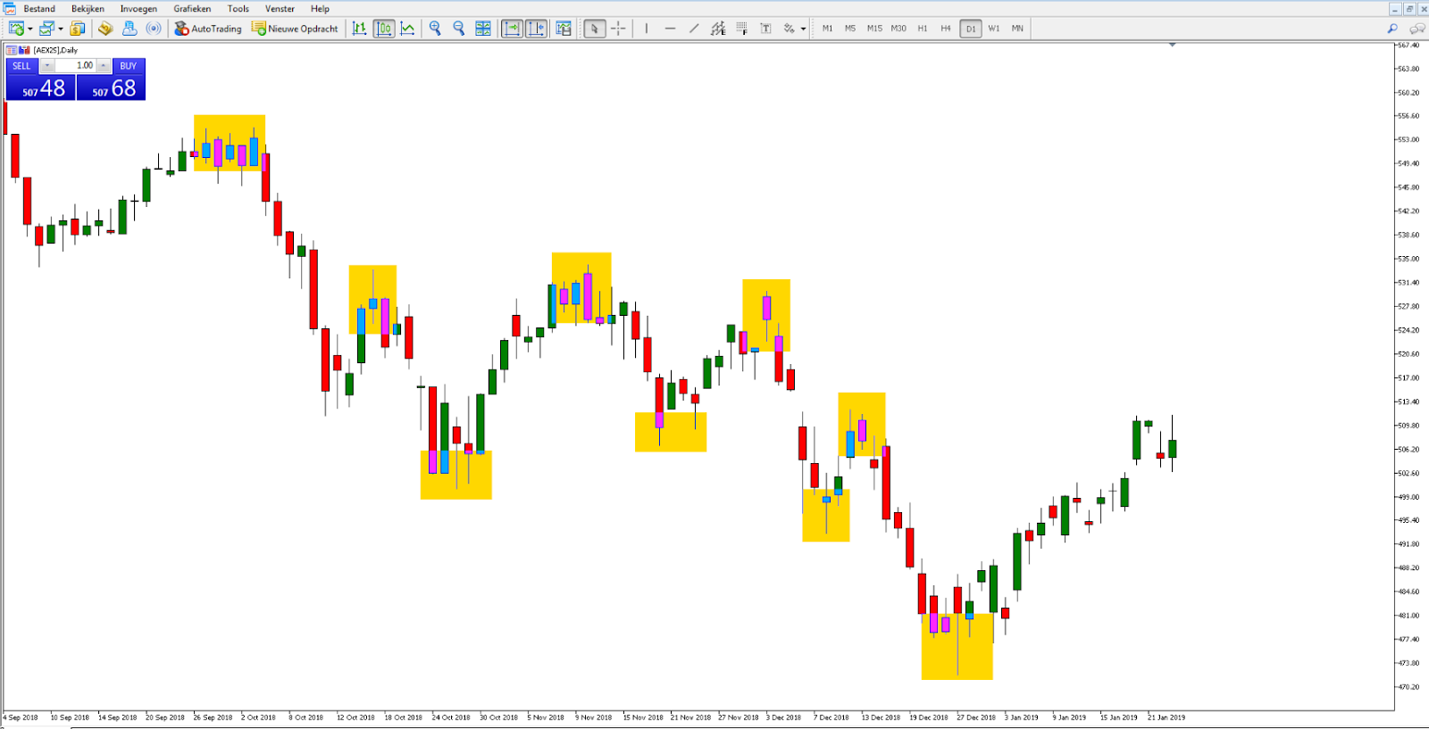1429x729 pixels.
Task: Toggle chart shift
Action: click(x=537, y=29)
